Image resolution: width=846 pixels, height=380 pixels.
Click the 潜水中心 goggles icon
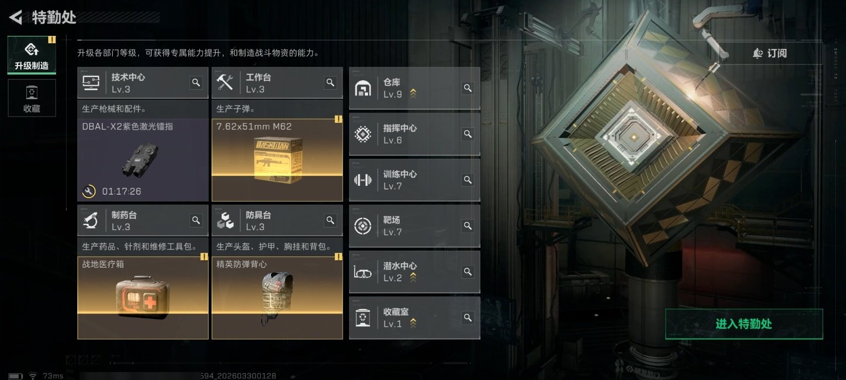363,272
